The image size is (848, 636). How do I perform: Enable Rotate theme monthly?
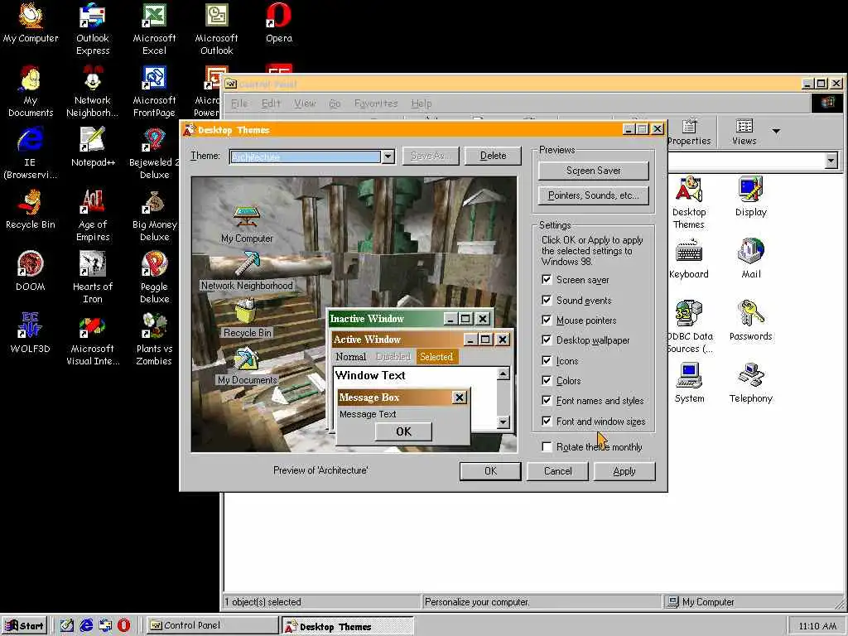tap(547, 446)
